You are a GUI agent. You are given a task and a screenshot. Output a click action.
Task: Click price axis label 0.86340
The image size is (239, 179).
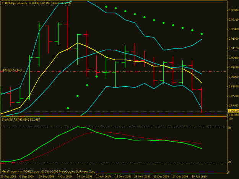click(233, 115)
